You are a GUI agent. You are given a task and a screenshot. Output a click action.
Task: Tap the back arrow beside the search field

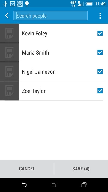point(7,16)
